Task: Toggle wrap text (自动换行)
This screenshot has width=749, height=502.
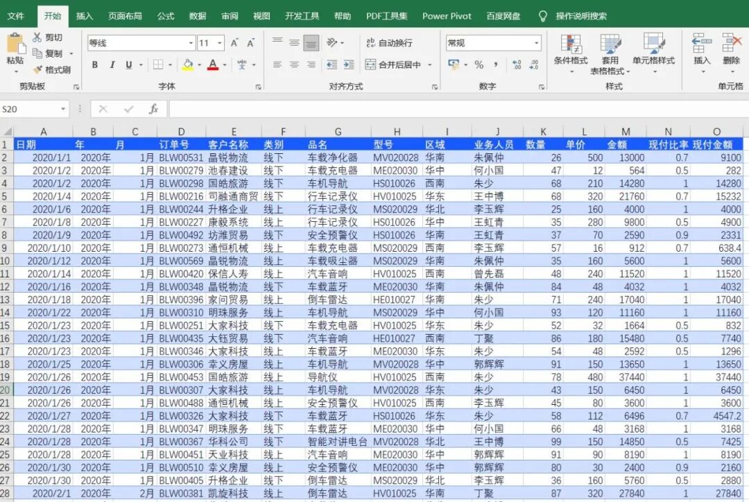Action: tap(389, 43)
